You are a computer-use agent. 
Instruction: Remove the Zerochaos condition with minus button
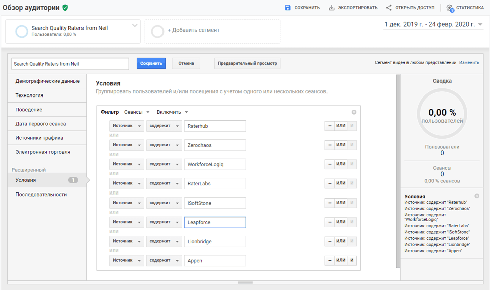pos(330,145)
